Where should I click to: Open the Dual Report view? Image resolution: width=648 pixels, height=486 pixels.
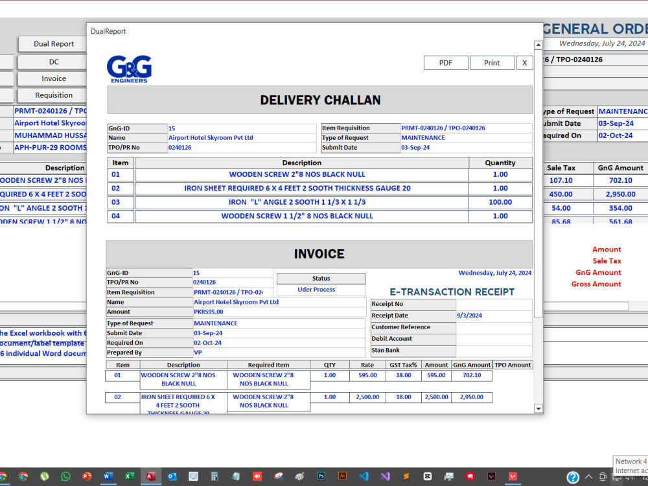click(x=52, y=43)
